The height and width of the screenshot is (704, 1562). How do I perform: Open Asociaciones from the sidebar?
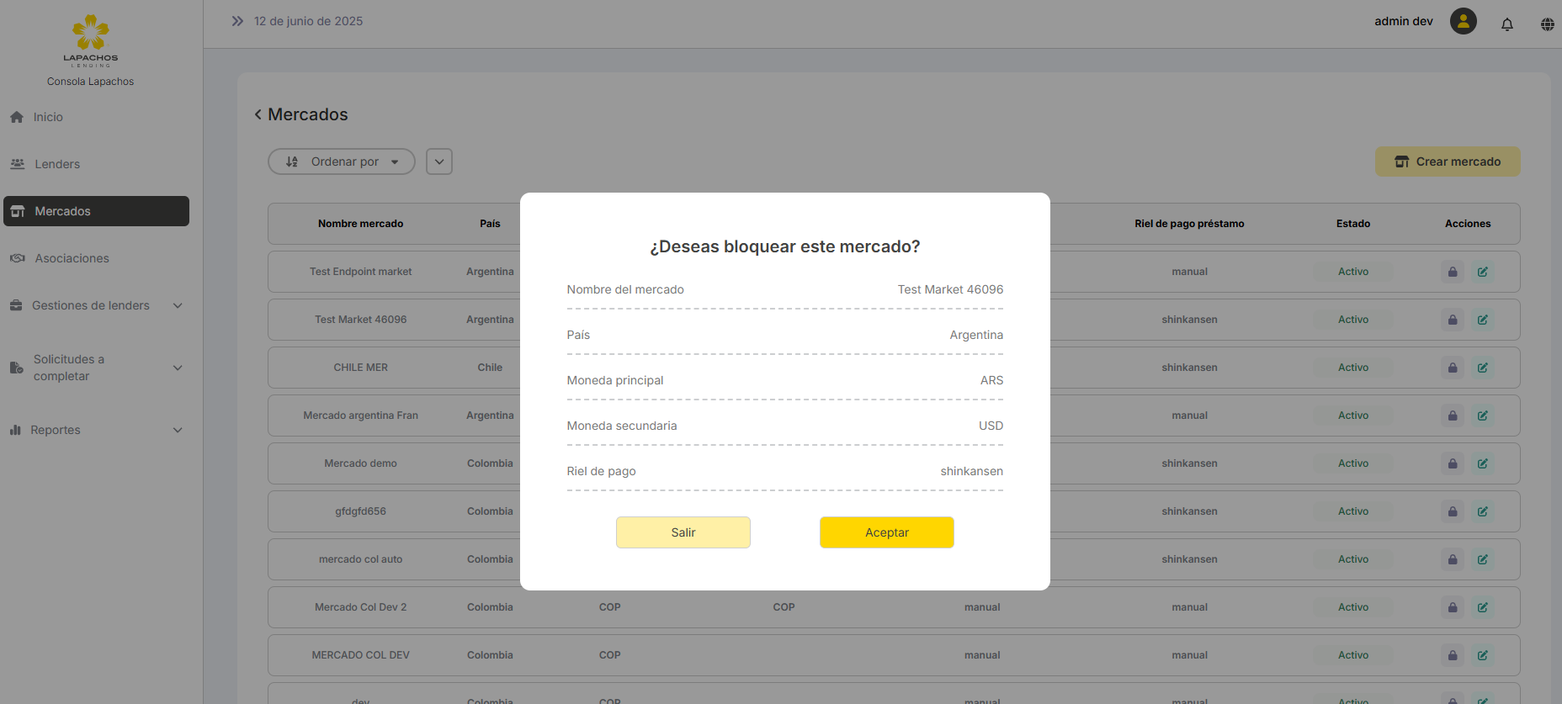[72, 258]
